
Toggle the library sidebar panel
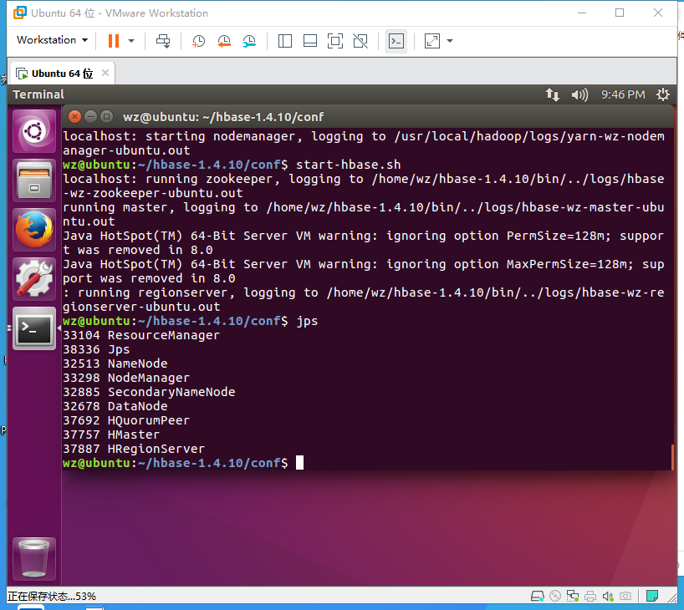coord(285,41)
